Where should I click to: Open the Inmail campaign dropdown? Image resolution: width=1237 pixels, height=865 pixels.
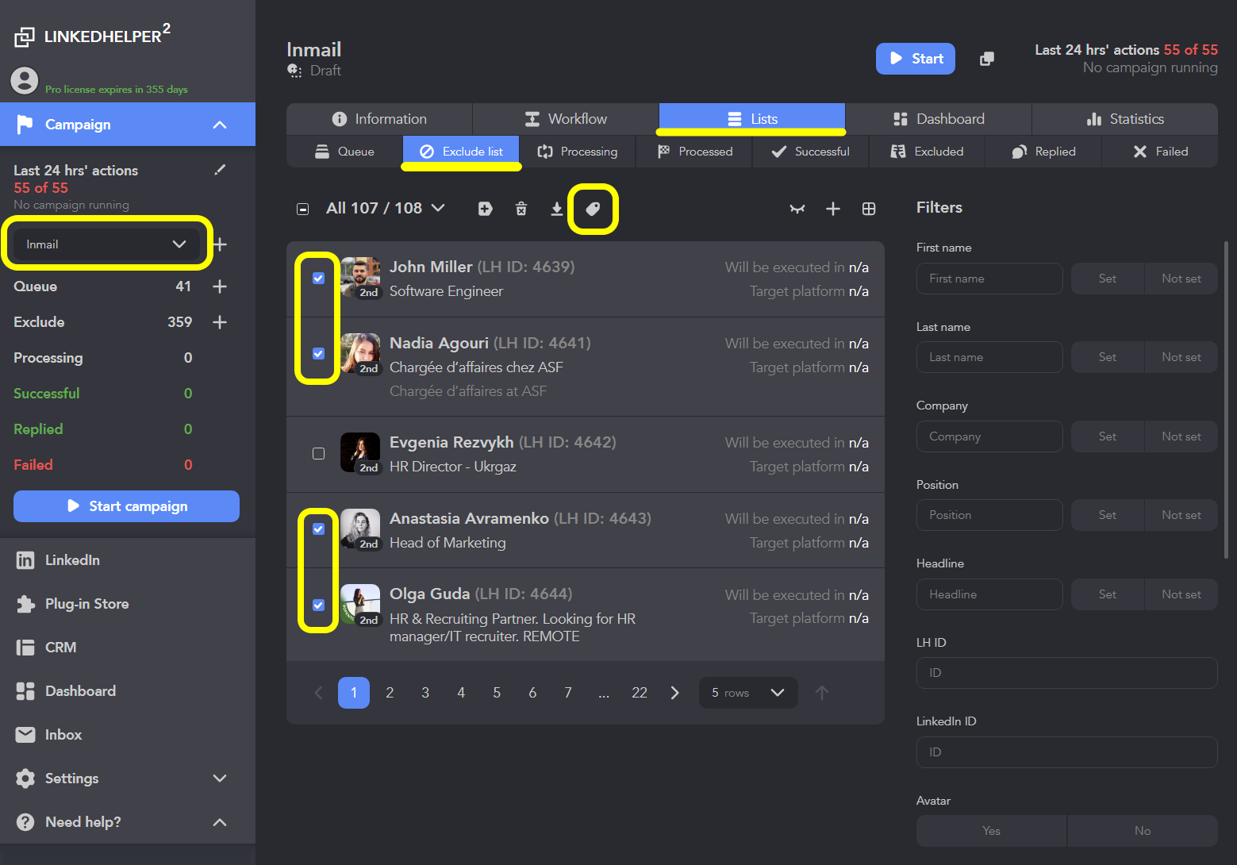(x=106, y=244)
